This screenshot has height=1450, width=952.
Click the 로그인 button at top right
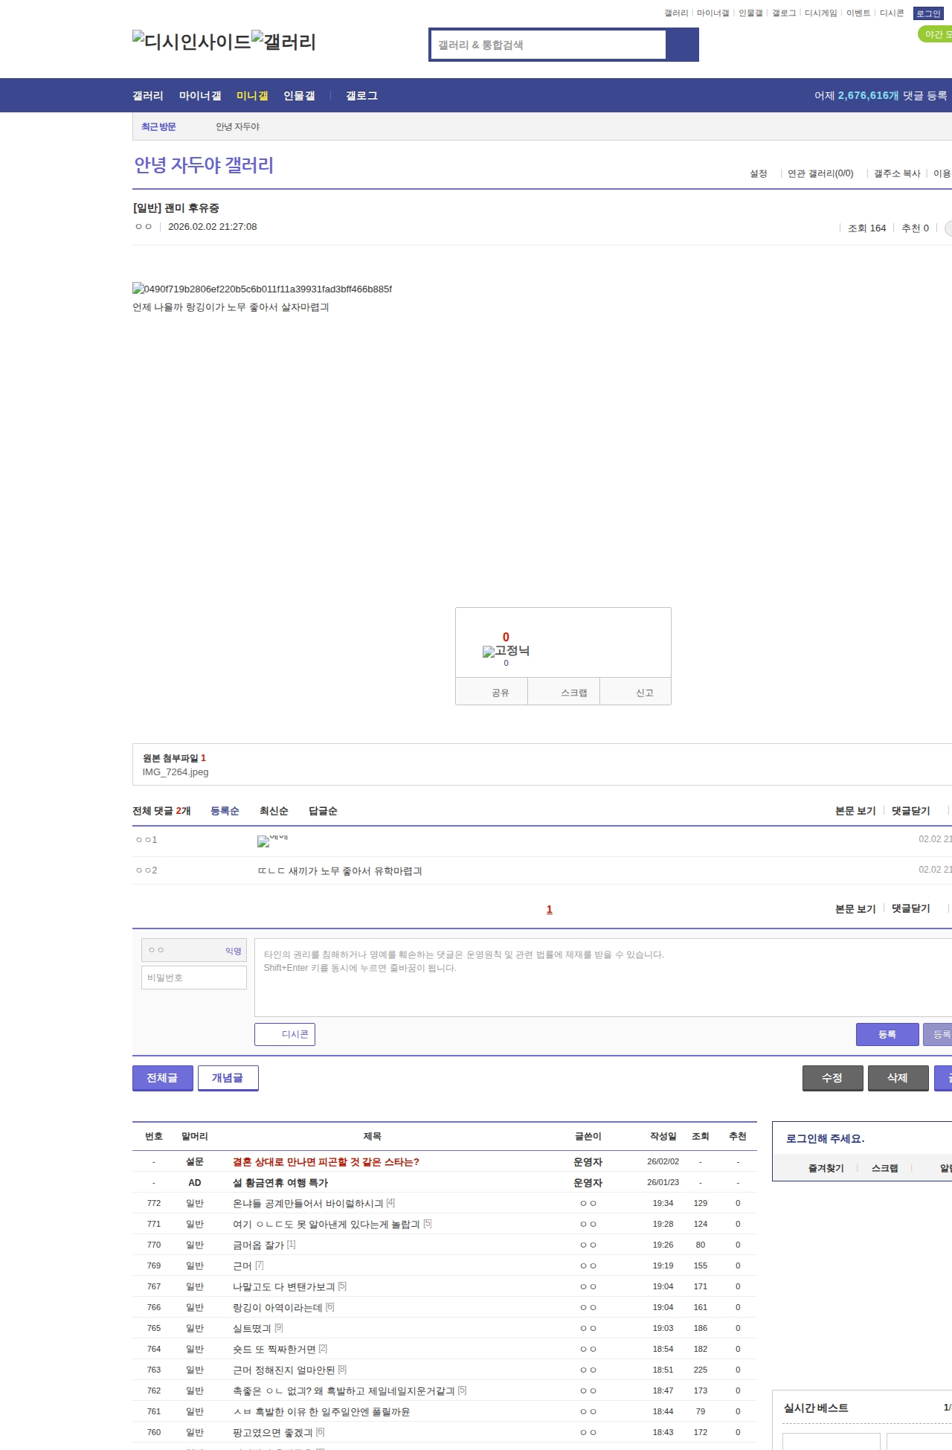point(928,13)
